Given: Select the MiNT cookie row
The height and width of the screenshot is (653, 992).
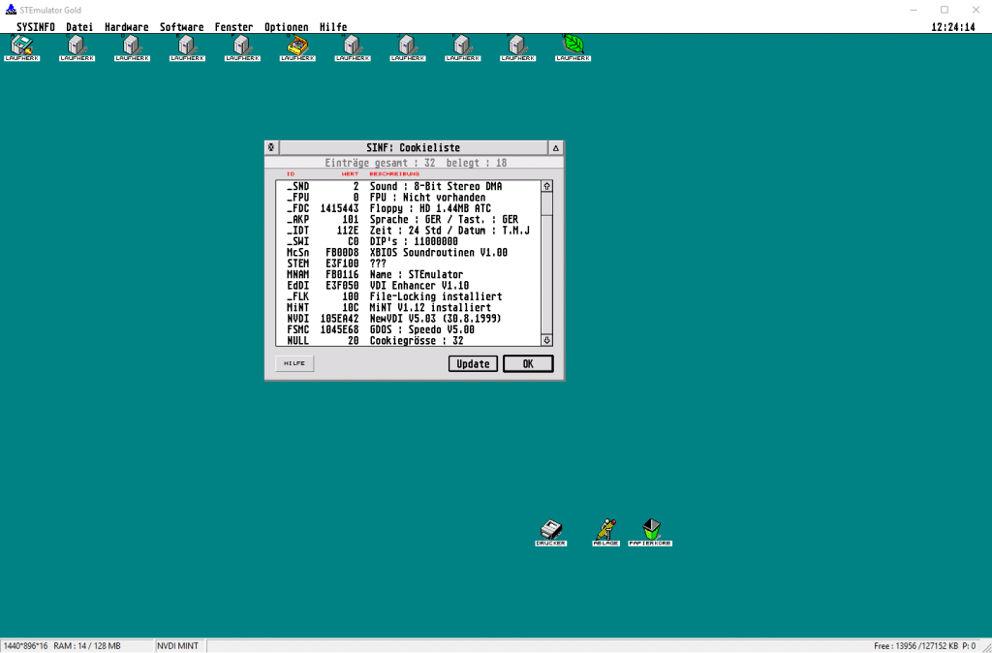Looking at the screenshot, I should pyautogui.click(x=407, y=307).
